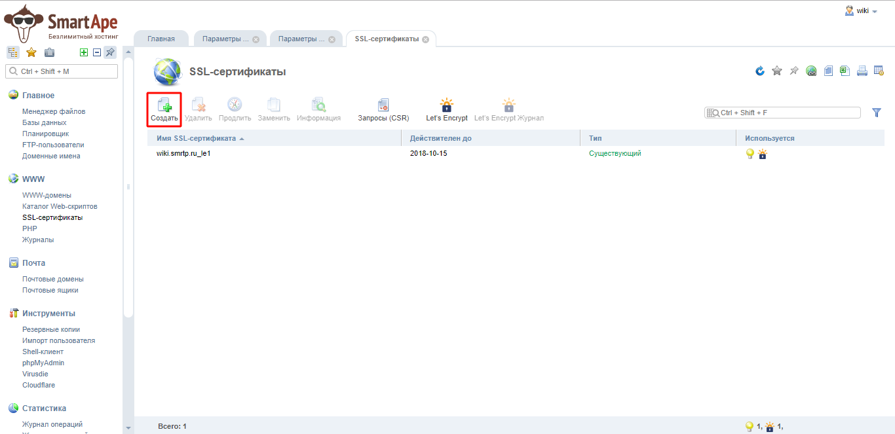Export the list to Excel
The image size is (895, 434).
845,71
